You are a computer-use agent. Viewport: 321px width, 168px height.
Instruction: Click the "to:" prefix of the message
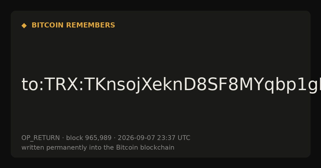[32, 85]
